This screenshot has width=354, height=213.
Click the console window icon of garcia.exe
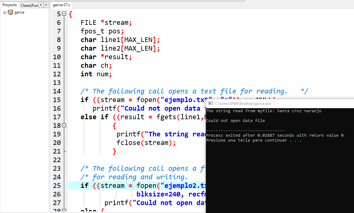pos(210,103)
